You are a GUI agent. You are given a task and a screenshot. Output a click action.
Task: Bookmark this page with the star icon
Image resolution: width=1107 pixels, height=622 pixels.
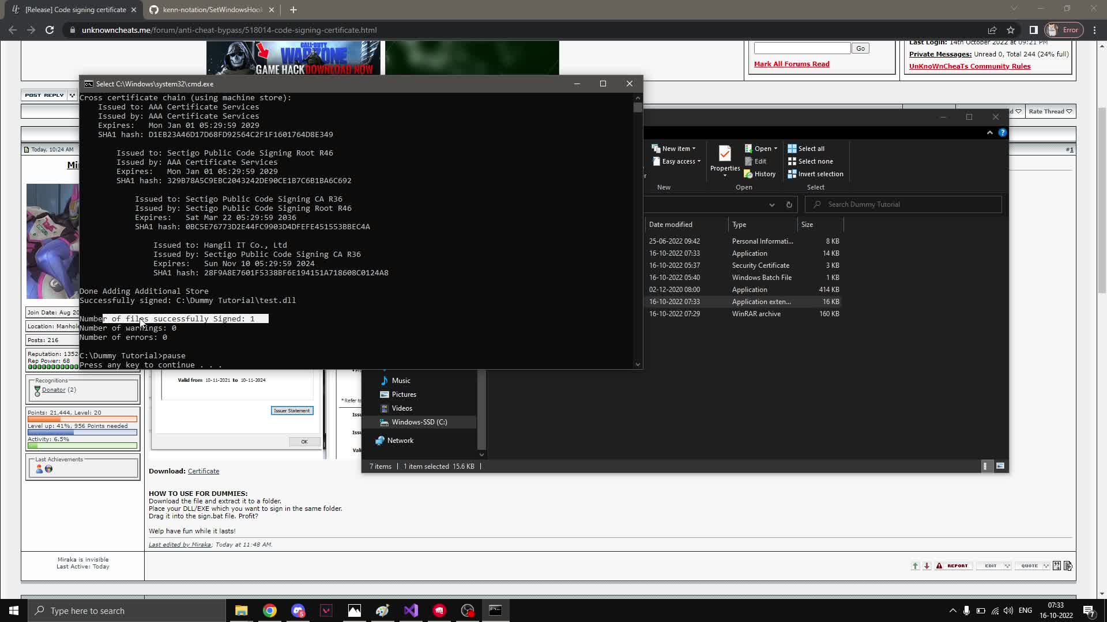click(x=1011, y=30)
